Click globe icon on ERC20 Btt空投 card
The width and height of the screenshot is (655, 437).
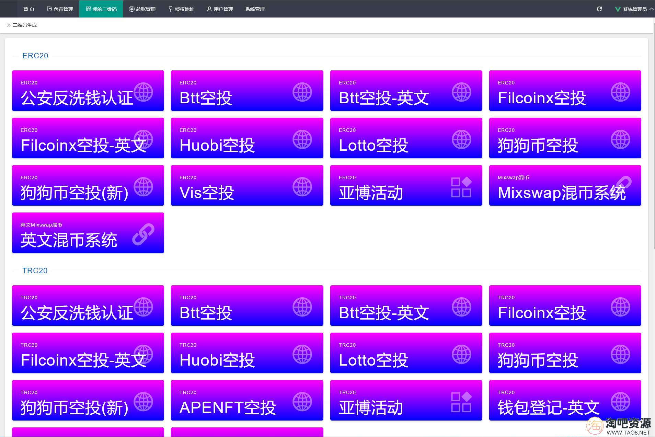click(302, 92)
